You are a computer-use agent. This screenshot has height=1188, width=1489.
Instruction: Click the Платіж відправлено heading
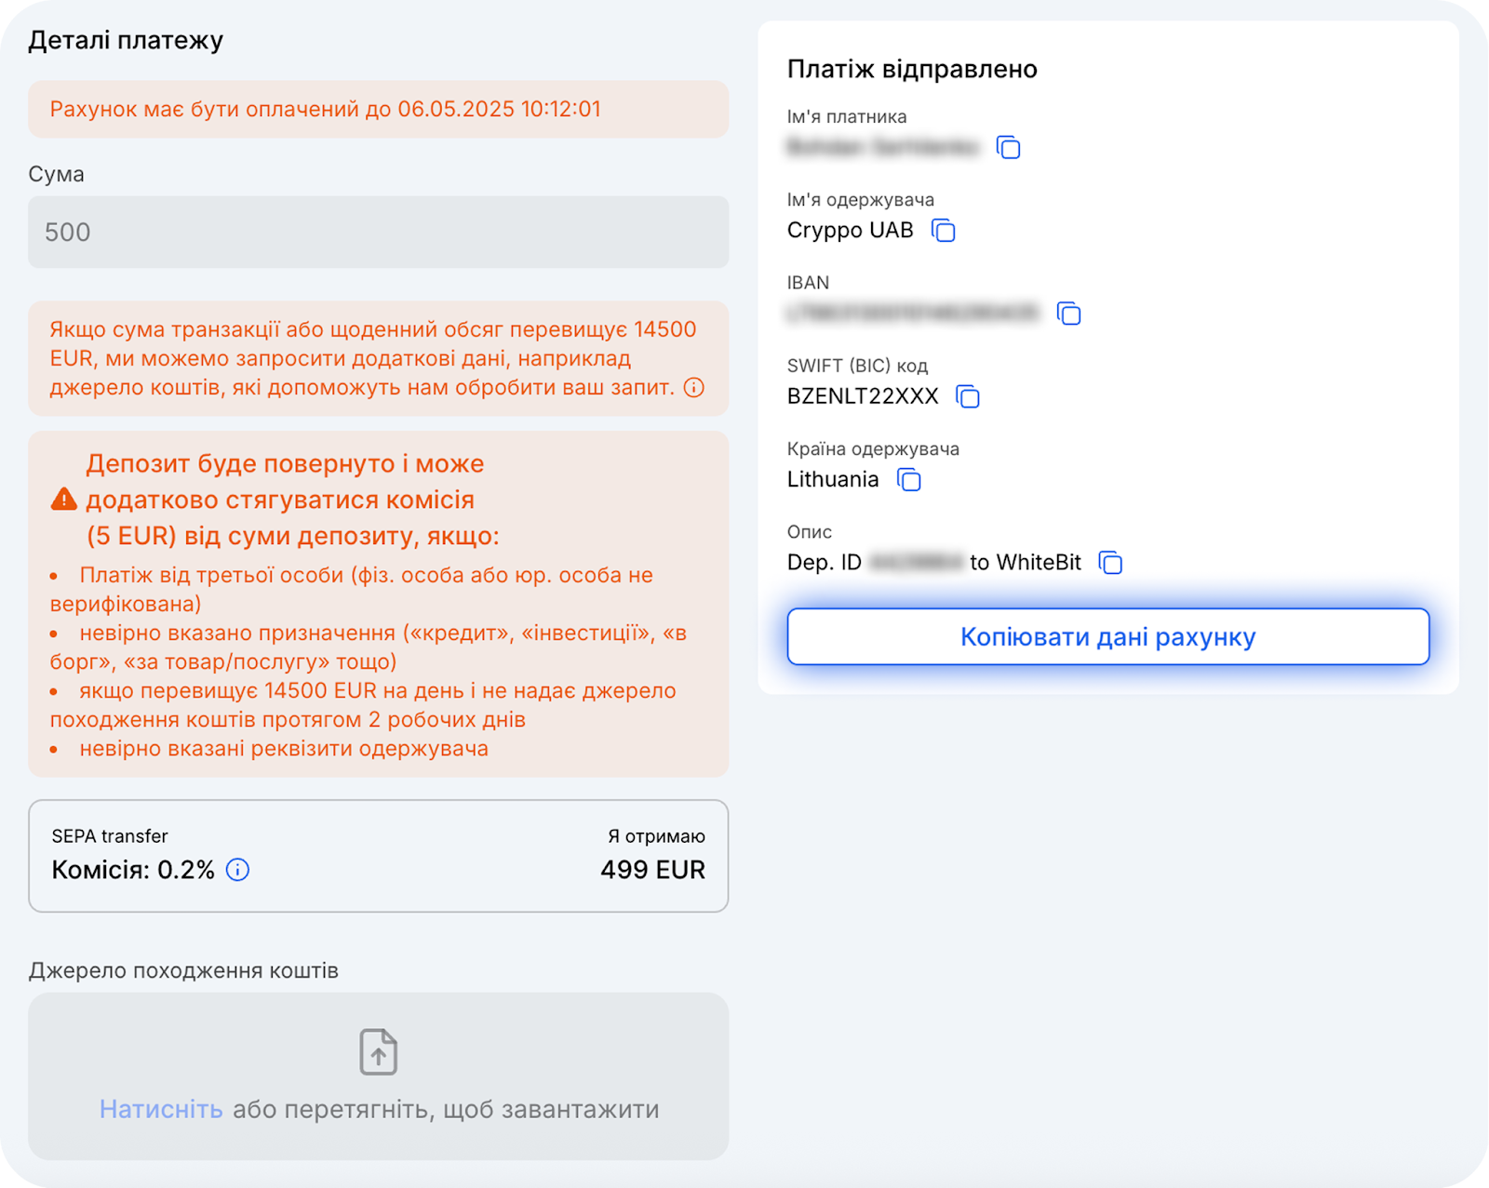(x=912, y=70)
